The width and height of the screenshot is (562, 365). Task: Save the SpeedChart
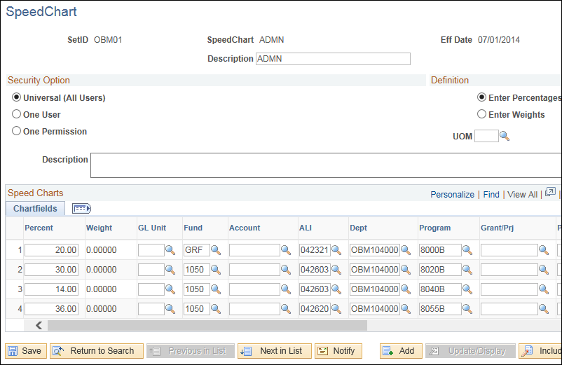tap(26, 351)
